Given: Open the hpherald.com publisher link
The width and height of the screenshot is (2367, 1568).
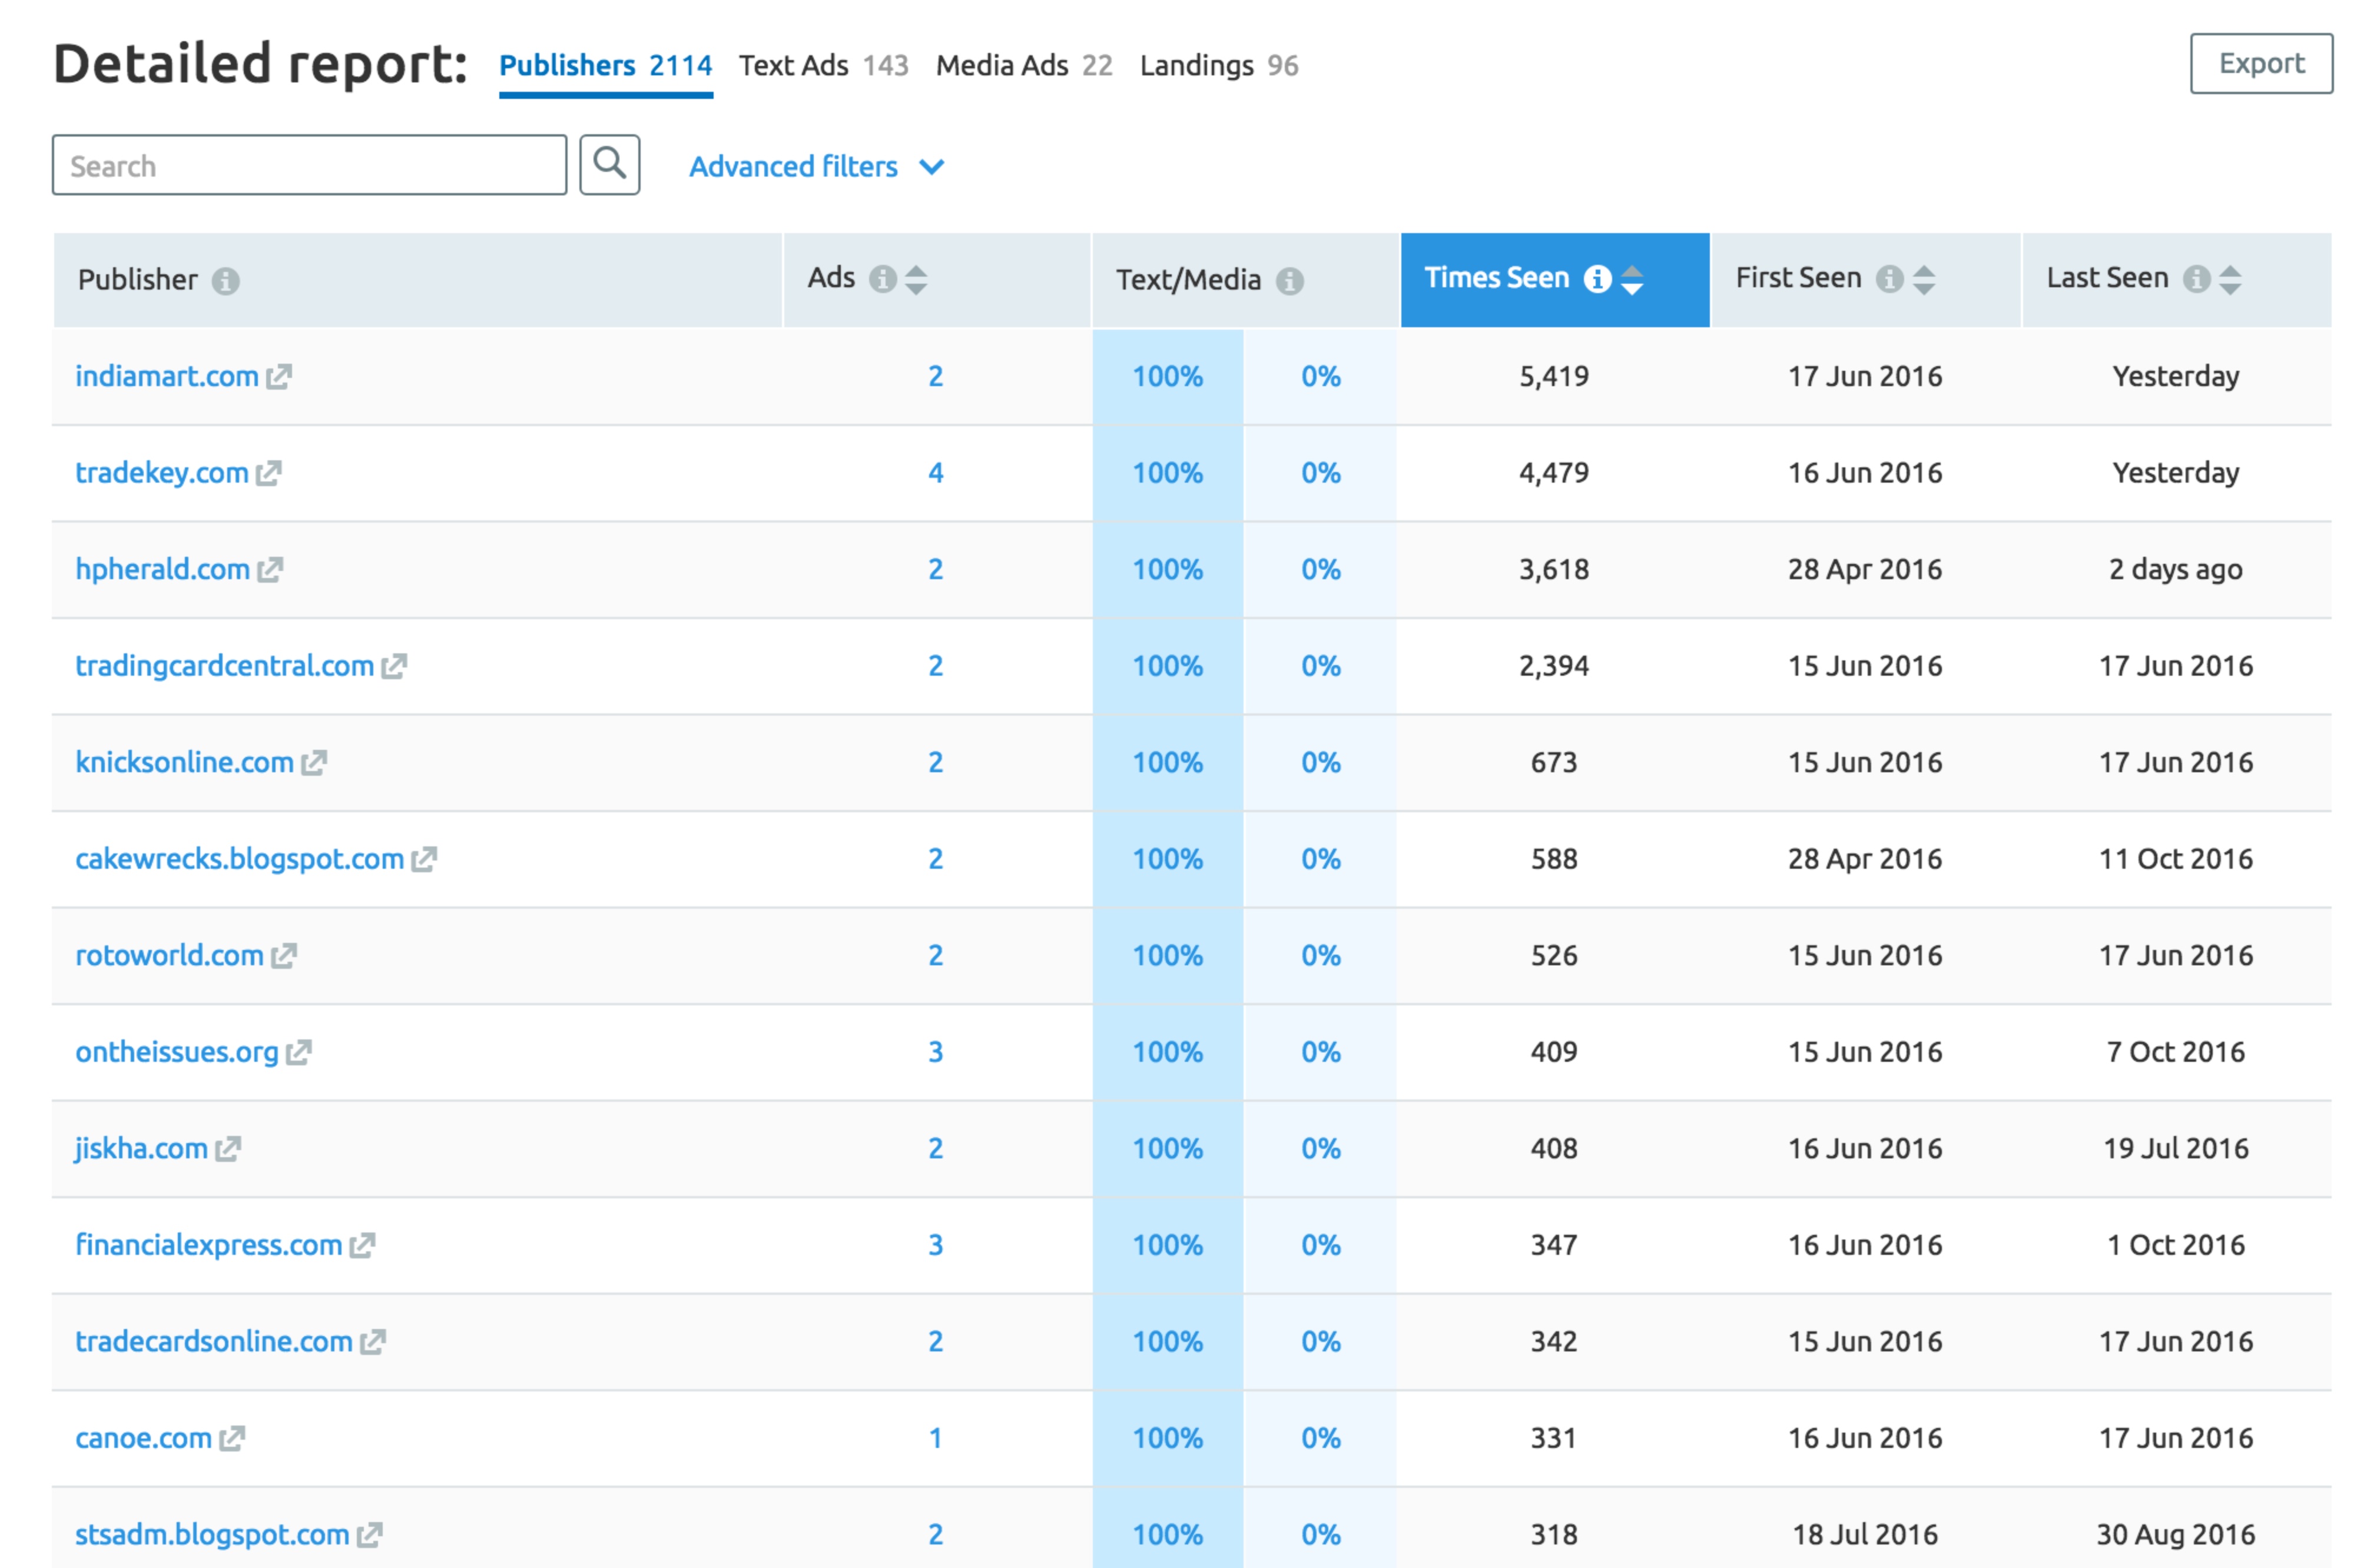Looking at the screenshot, I should pyautogui.click(x=163, y=569).
